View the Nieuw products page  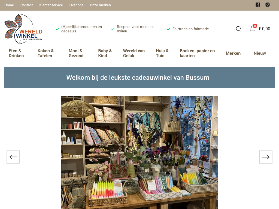(260, 53)
